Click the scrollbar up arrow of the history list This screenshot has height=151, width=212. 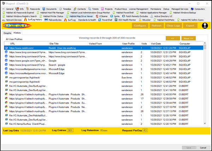tap(205, 43)
